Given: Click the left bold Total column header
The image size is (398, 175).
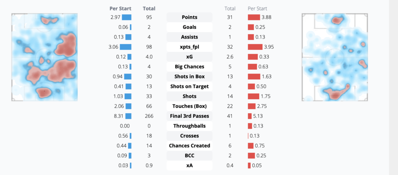Looking at the screenshot, I should tap(149, 8).
